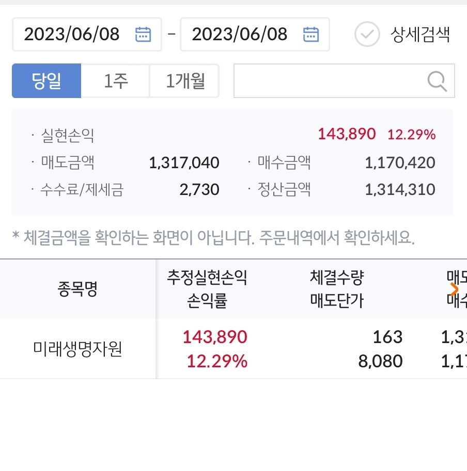The width and height of the screenshot is (467, 471).
Task: Open the 미래생명자원 stock row
Action: (233, 349)
